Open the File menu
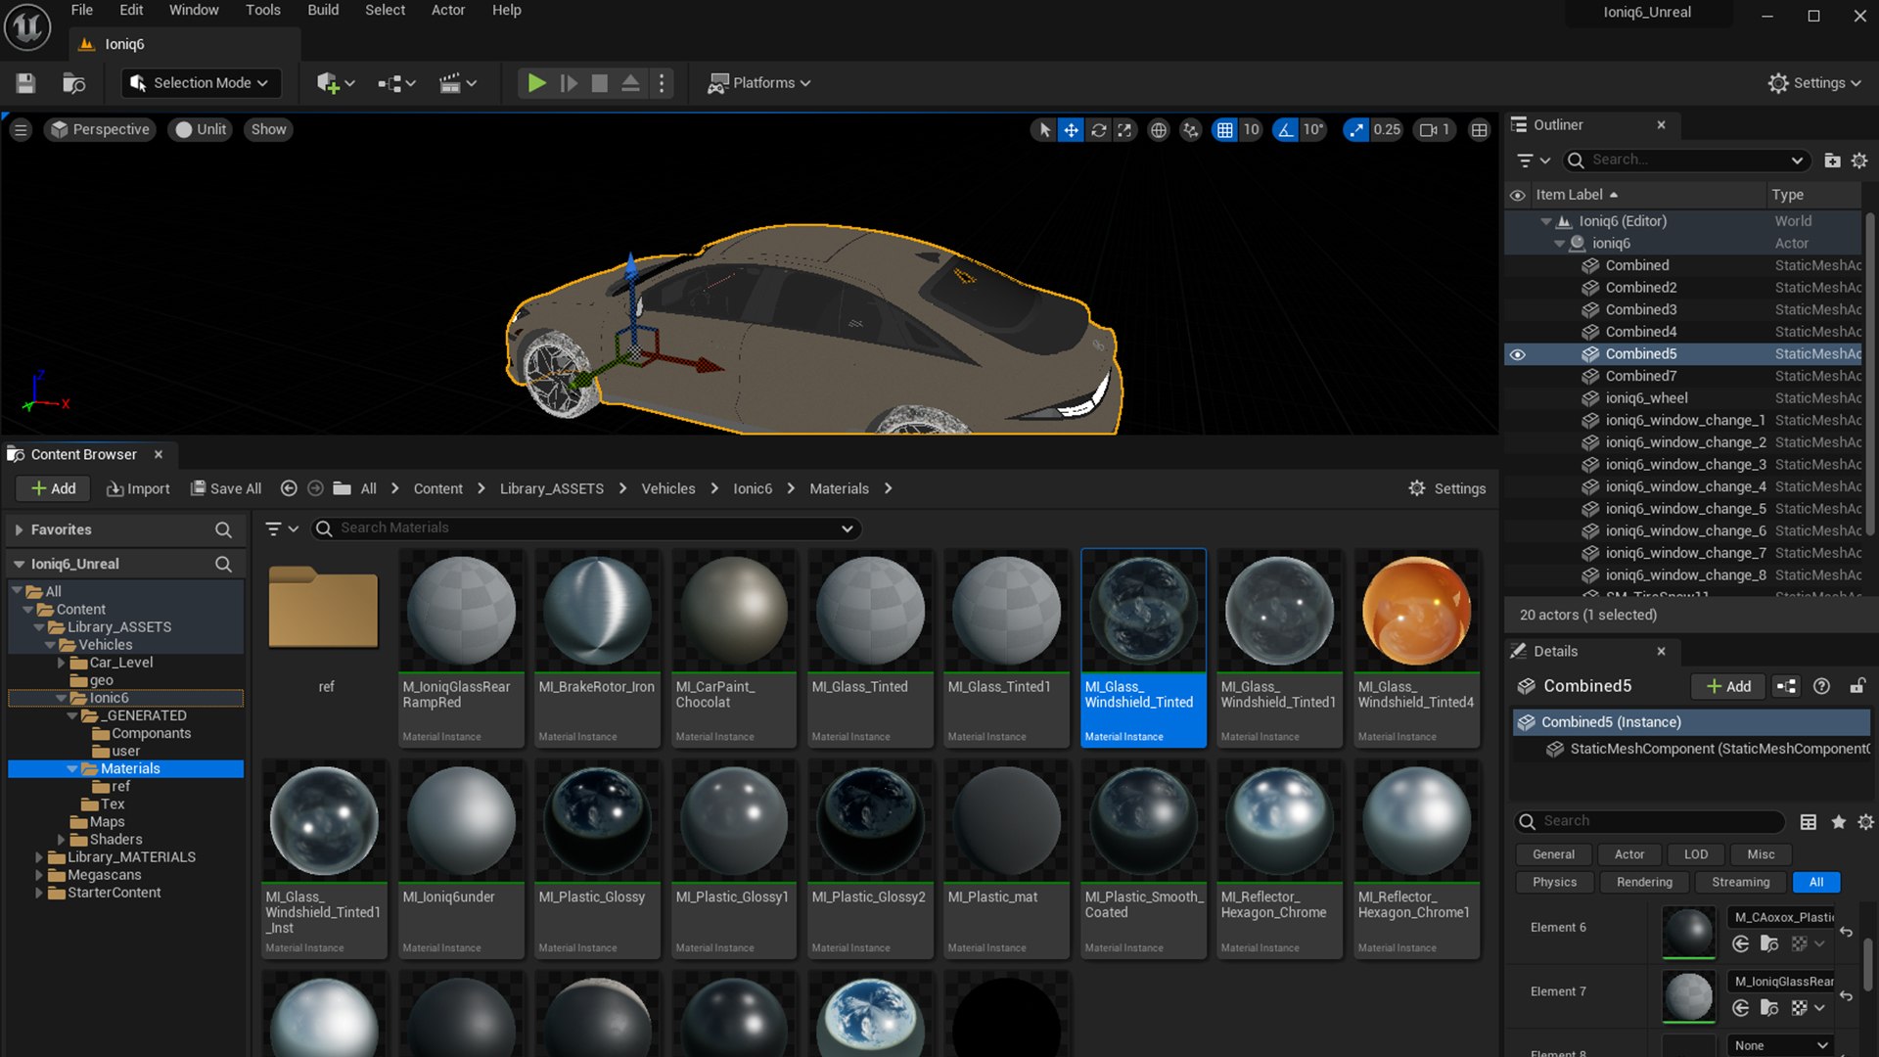Screen dimensions: 1879x1057 click(x=82, y=11)
